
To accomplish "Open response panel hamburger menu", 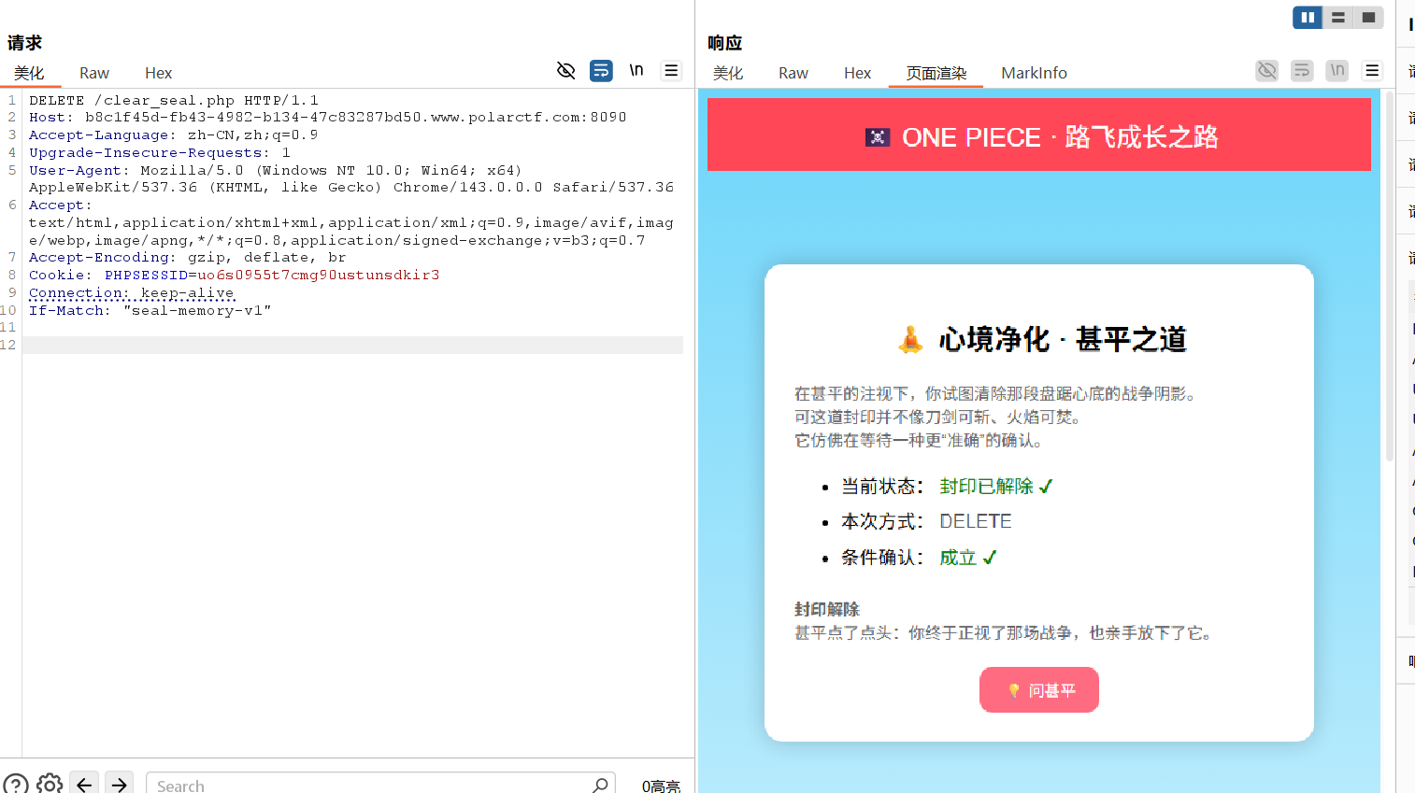I will coord(1372,71).
